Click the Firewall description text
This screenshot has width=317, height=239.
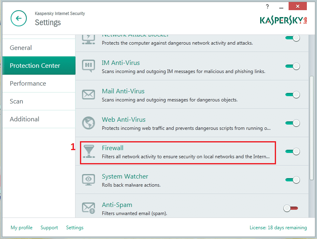pyautogui.click(x=185, y=157)
